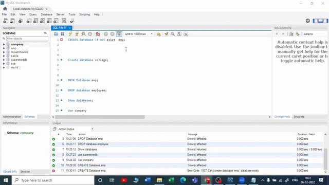Stop the query being executed
329x185 pixels.
pos(90,34)
